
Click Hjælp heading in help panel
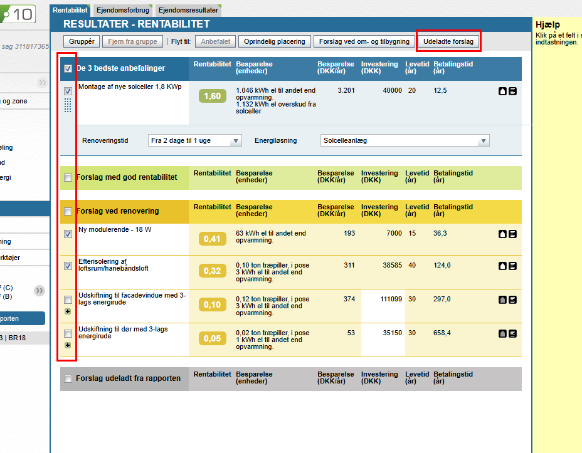[548, 25]
